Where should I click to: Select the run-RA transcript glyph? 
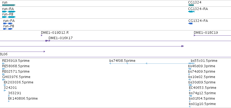(x=9, y=12)
